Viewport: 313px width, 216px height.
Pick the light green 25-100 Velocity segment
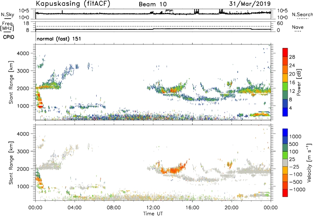coord(285,155)
